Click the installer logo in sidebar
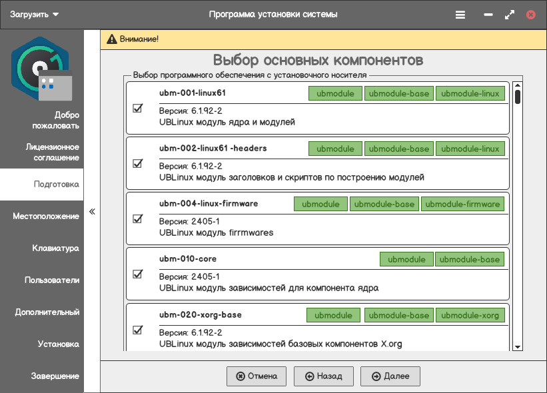Screen dimensions: 547x393 click(x=41, y=68)
